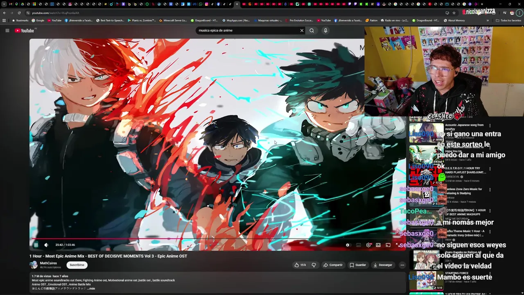Open MathCaires channel name link
This screenshot has height=295, width=524.
tap(48, 263)
